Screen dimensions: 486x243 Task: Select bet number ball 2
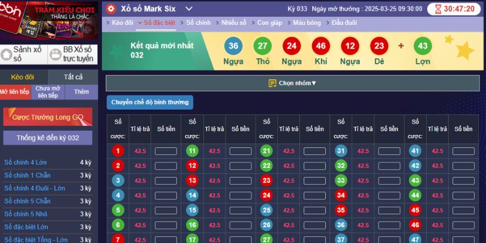click(118, 166)
